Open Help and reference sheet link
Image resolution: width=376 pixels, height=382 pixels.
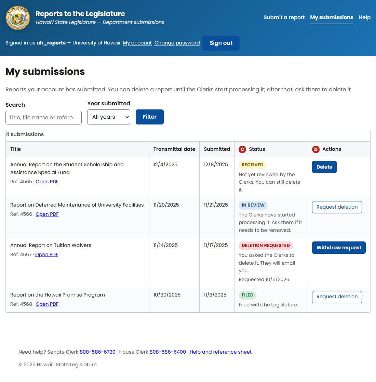[220, 352]
